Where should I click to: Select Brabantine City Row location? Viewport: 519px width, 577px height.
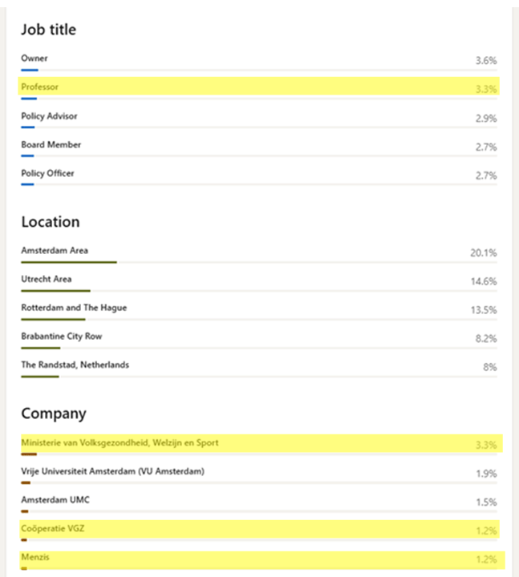click(62, 337)
